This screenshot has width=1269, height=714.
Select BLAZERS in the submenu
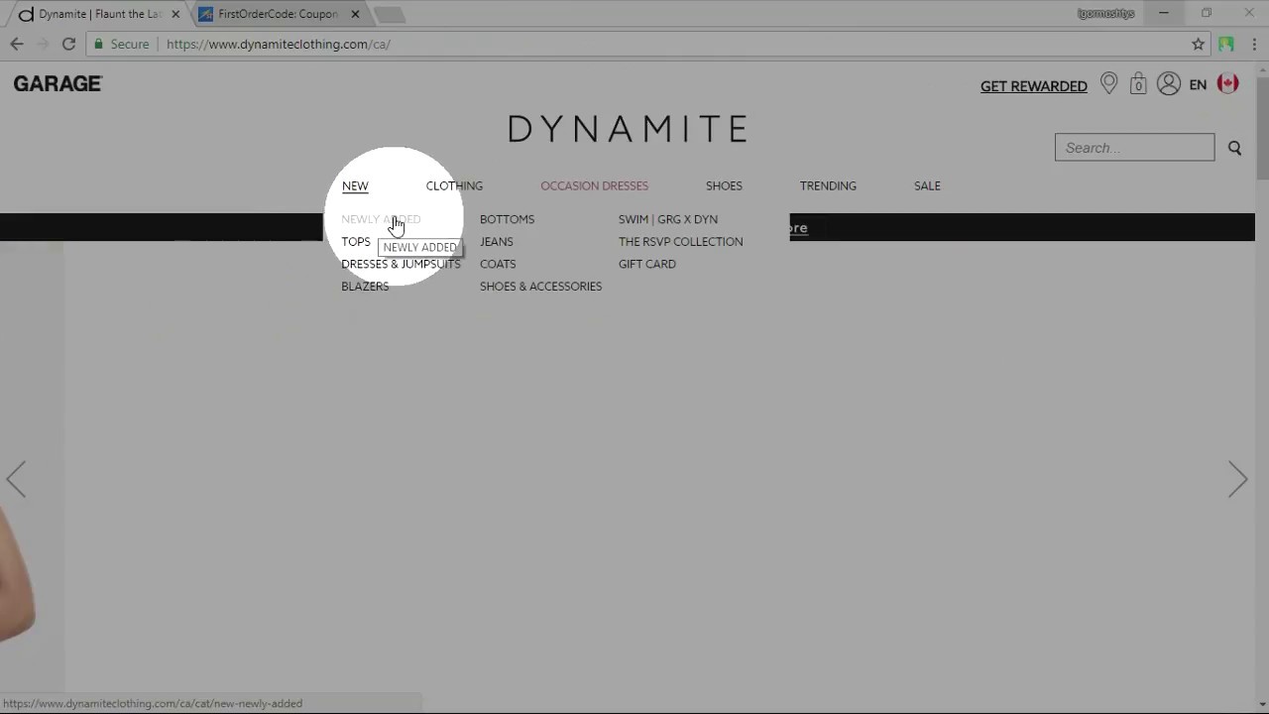tap(365, 286)
